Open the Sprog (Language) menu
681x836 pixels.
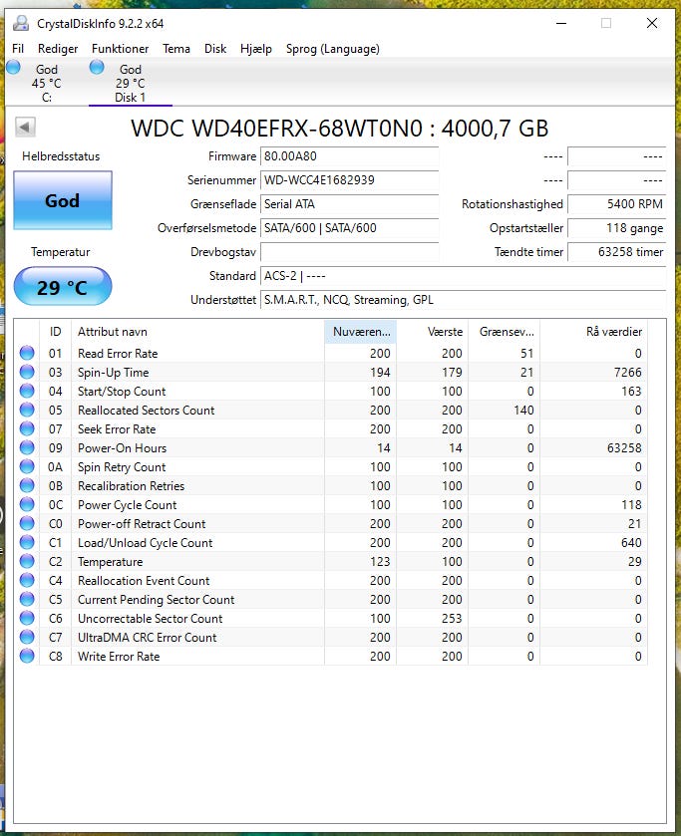[x=332, y=49]
